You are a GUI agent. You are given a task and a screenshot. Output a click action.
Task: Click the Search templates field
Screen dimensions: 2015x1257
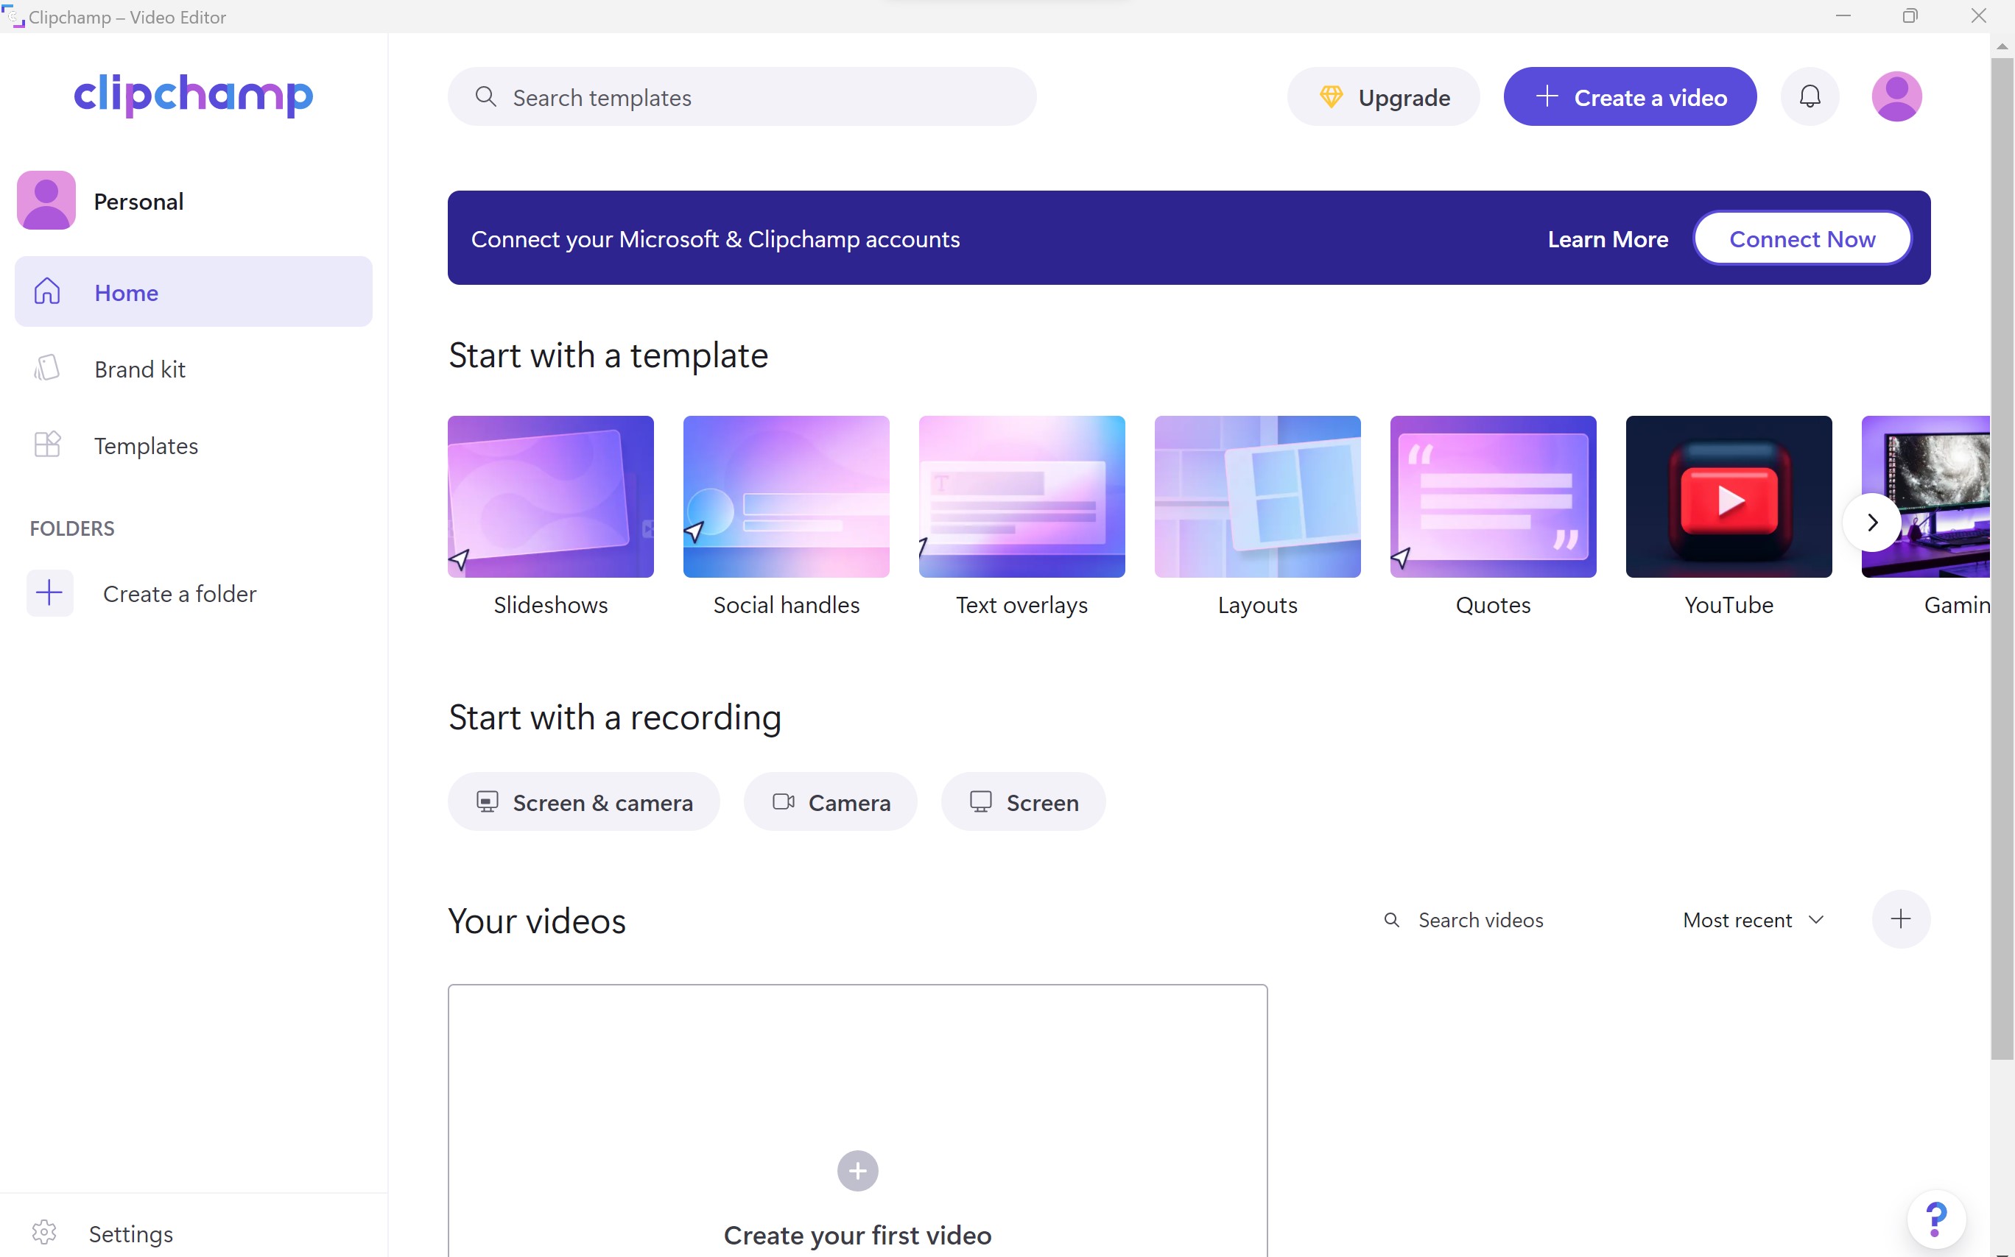742,96
